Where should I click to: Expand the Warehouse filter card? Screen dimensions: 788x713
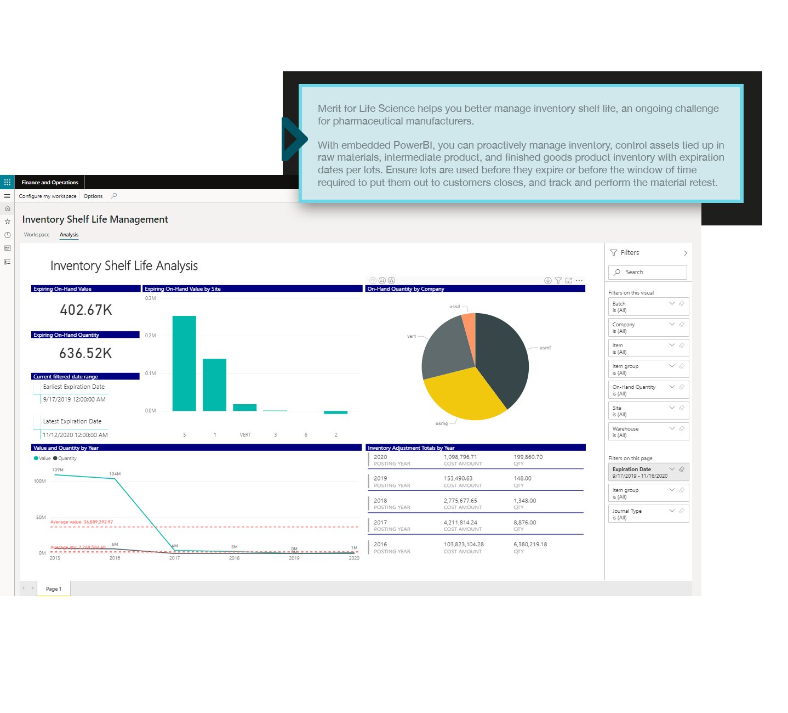point(672,428)
